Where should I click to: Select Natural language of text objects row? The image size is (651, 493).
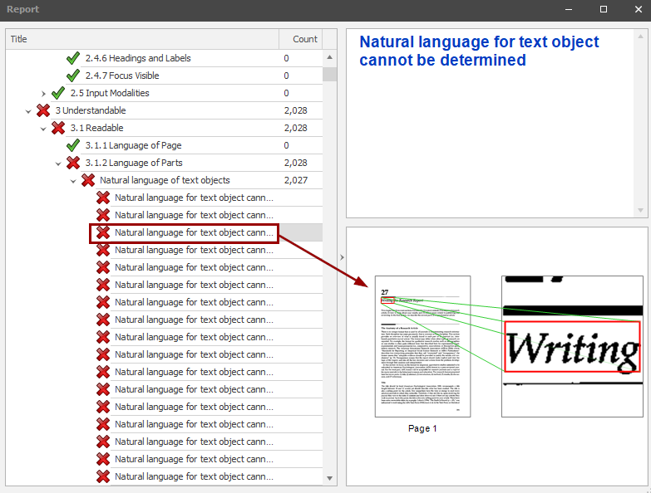[164, 180]
